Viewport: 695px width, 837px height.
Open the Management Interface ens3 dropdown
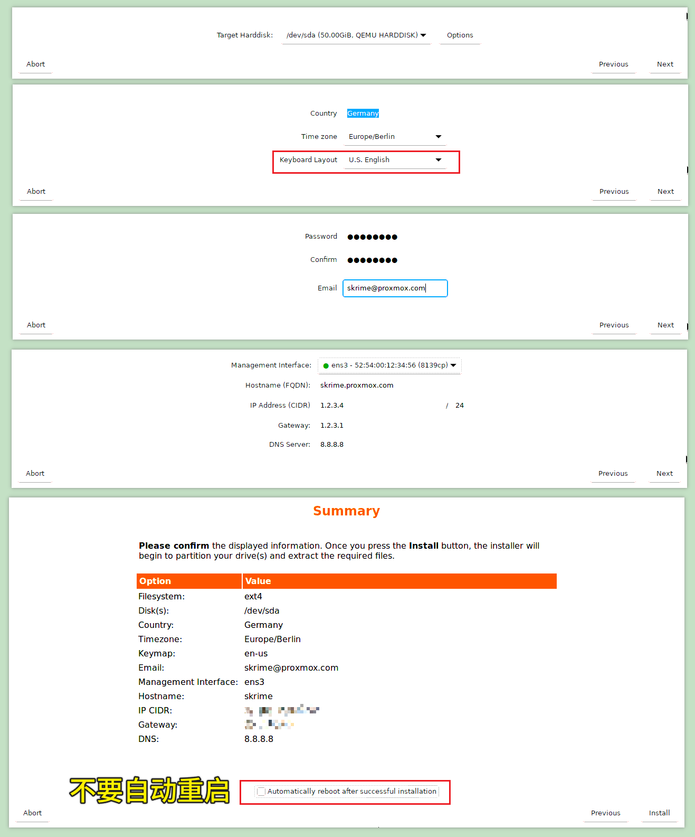coord(389,365)
